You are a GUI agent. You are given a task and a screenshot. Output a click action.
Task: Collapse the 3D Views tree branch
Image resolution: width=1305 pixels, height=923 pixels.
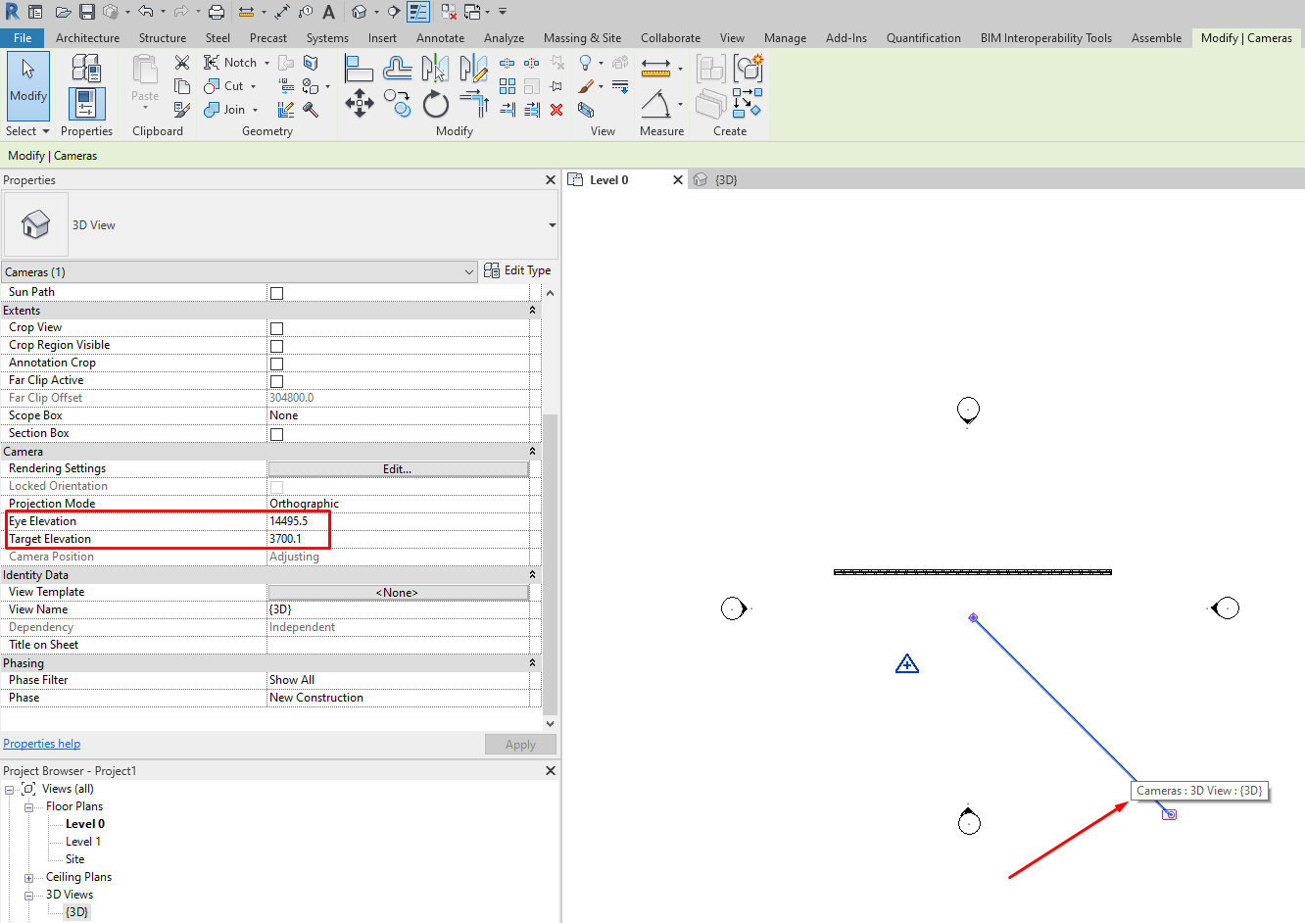click(29, 894)
